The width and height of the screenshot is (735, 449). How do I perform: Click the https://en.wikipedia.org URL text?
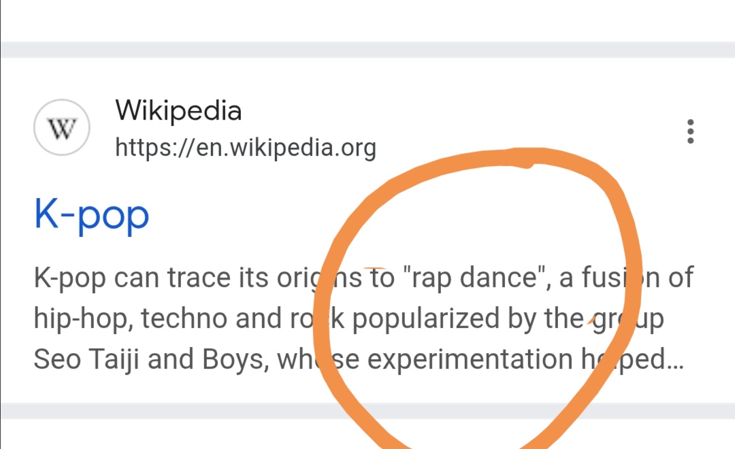[x=245, y=147]
